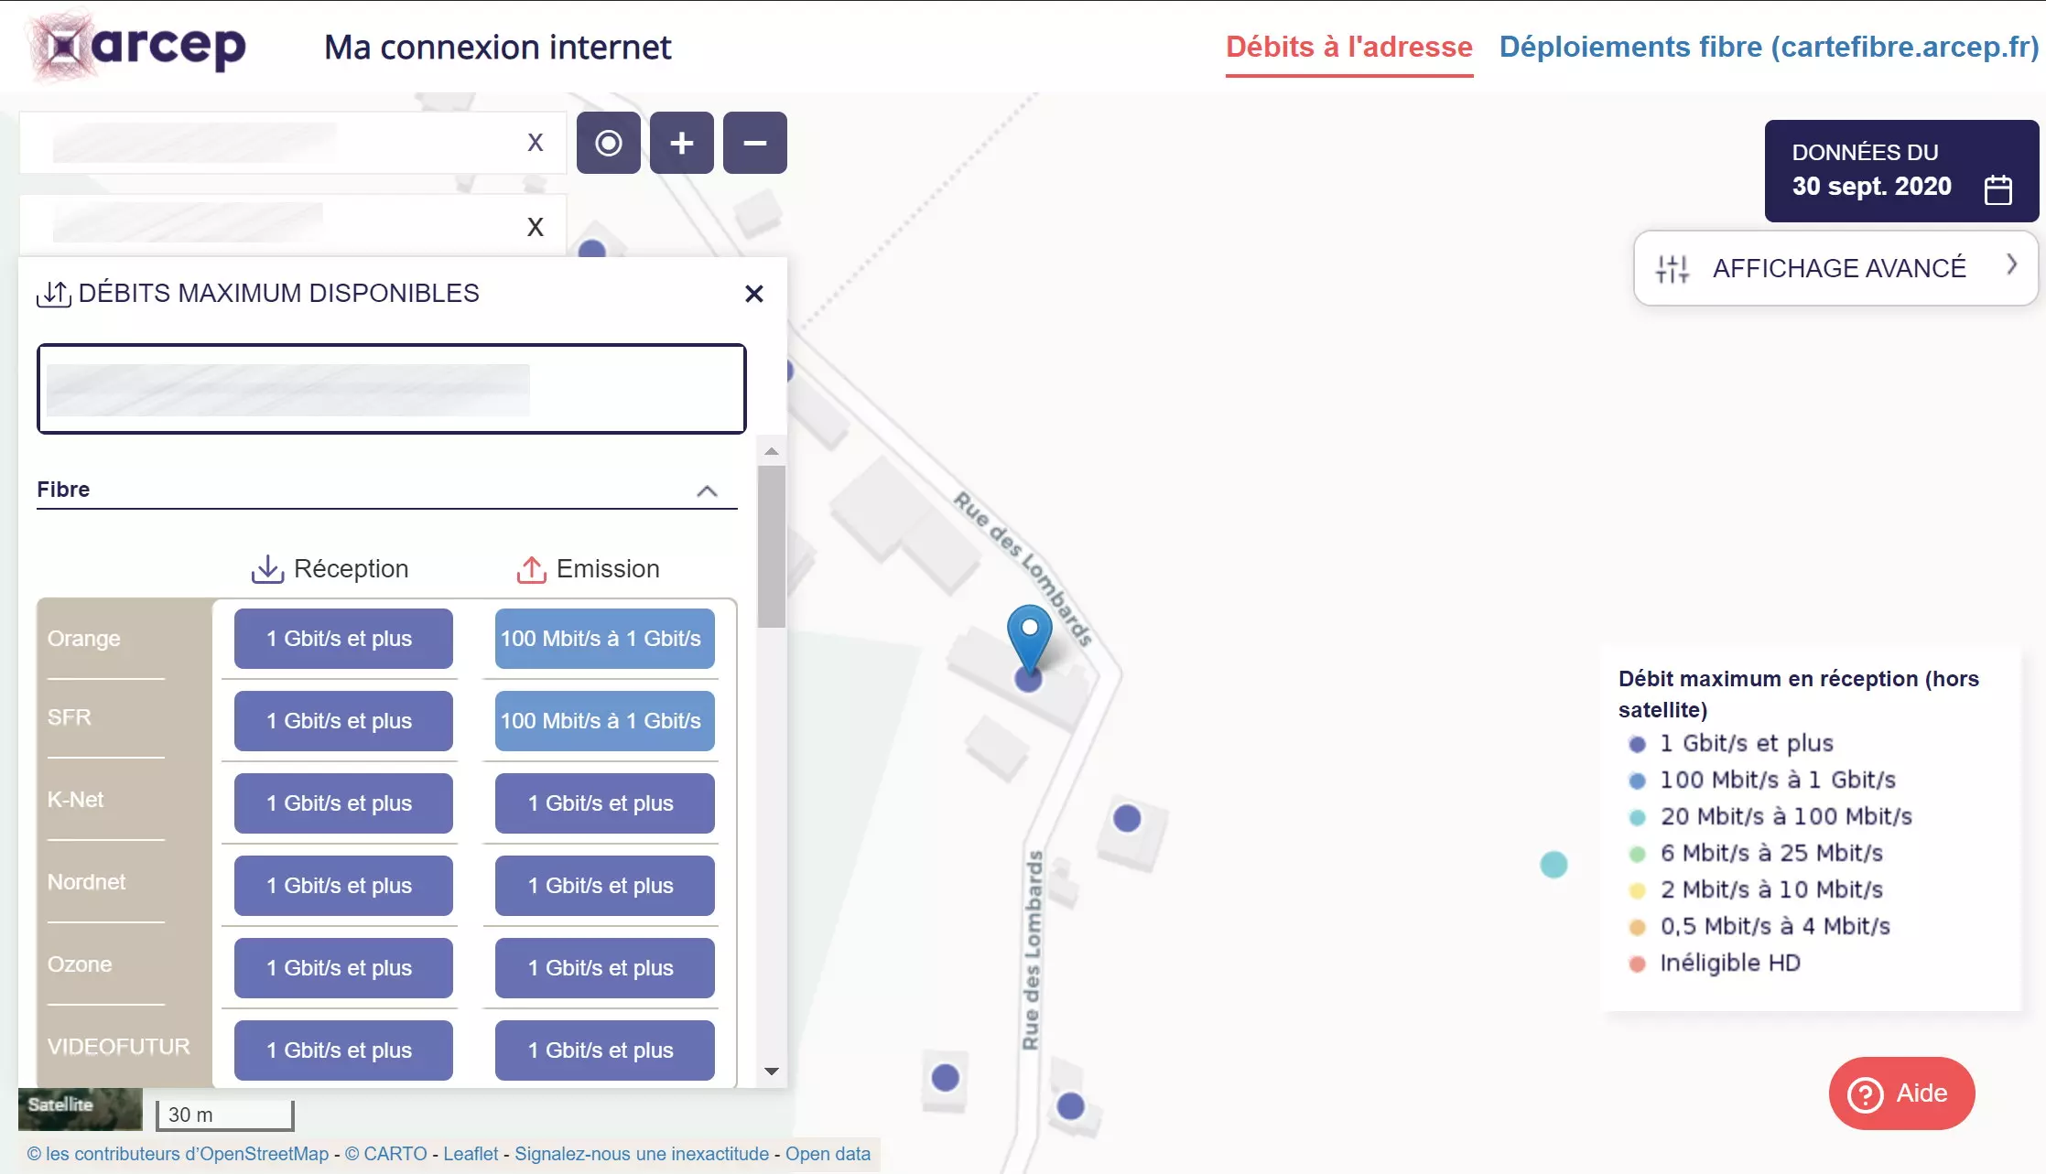Click the teal dot on the map
Viewport: 2046px width, 1174px height.
pyautogui.click(x=1553, y=865)
